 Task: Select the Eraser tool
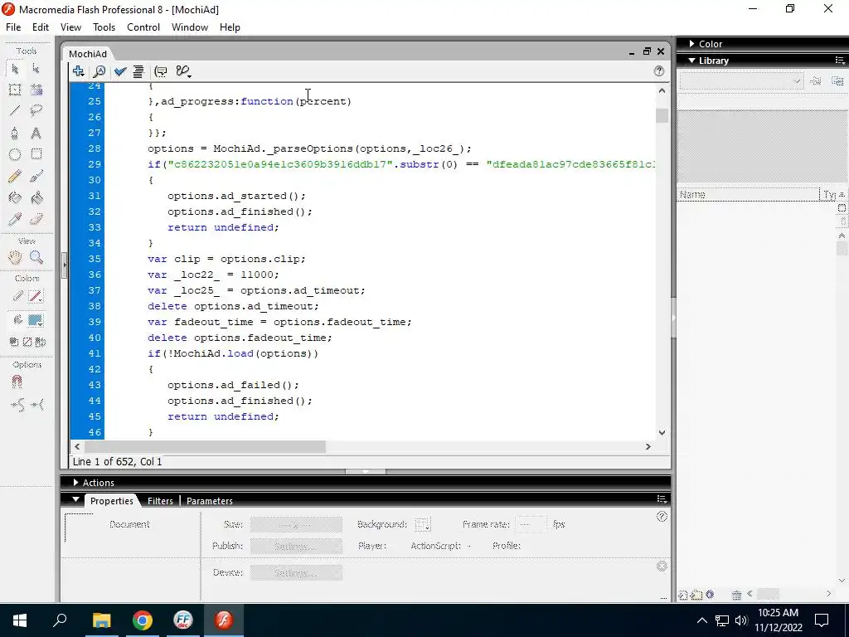[x=36, y=219]
